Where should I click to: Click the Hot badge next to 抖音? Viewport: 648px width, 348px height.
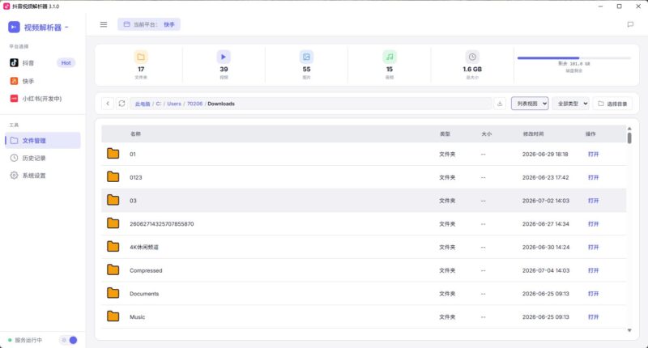(66, 63)
